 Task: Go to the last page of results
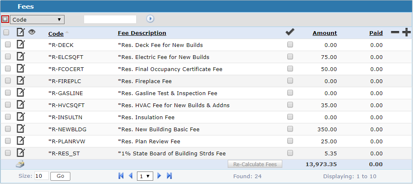pos(169,176)
